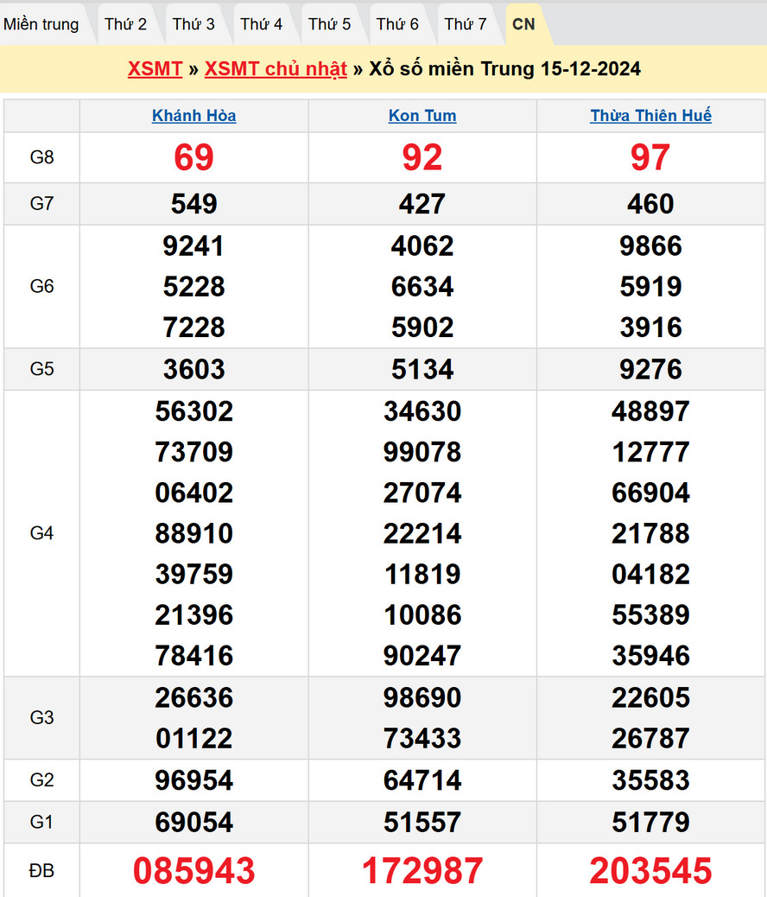The image size is (767, 897).
Task: Select Kon Tum special prize 172987
Action: pos(422,871)
